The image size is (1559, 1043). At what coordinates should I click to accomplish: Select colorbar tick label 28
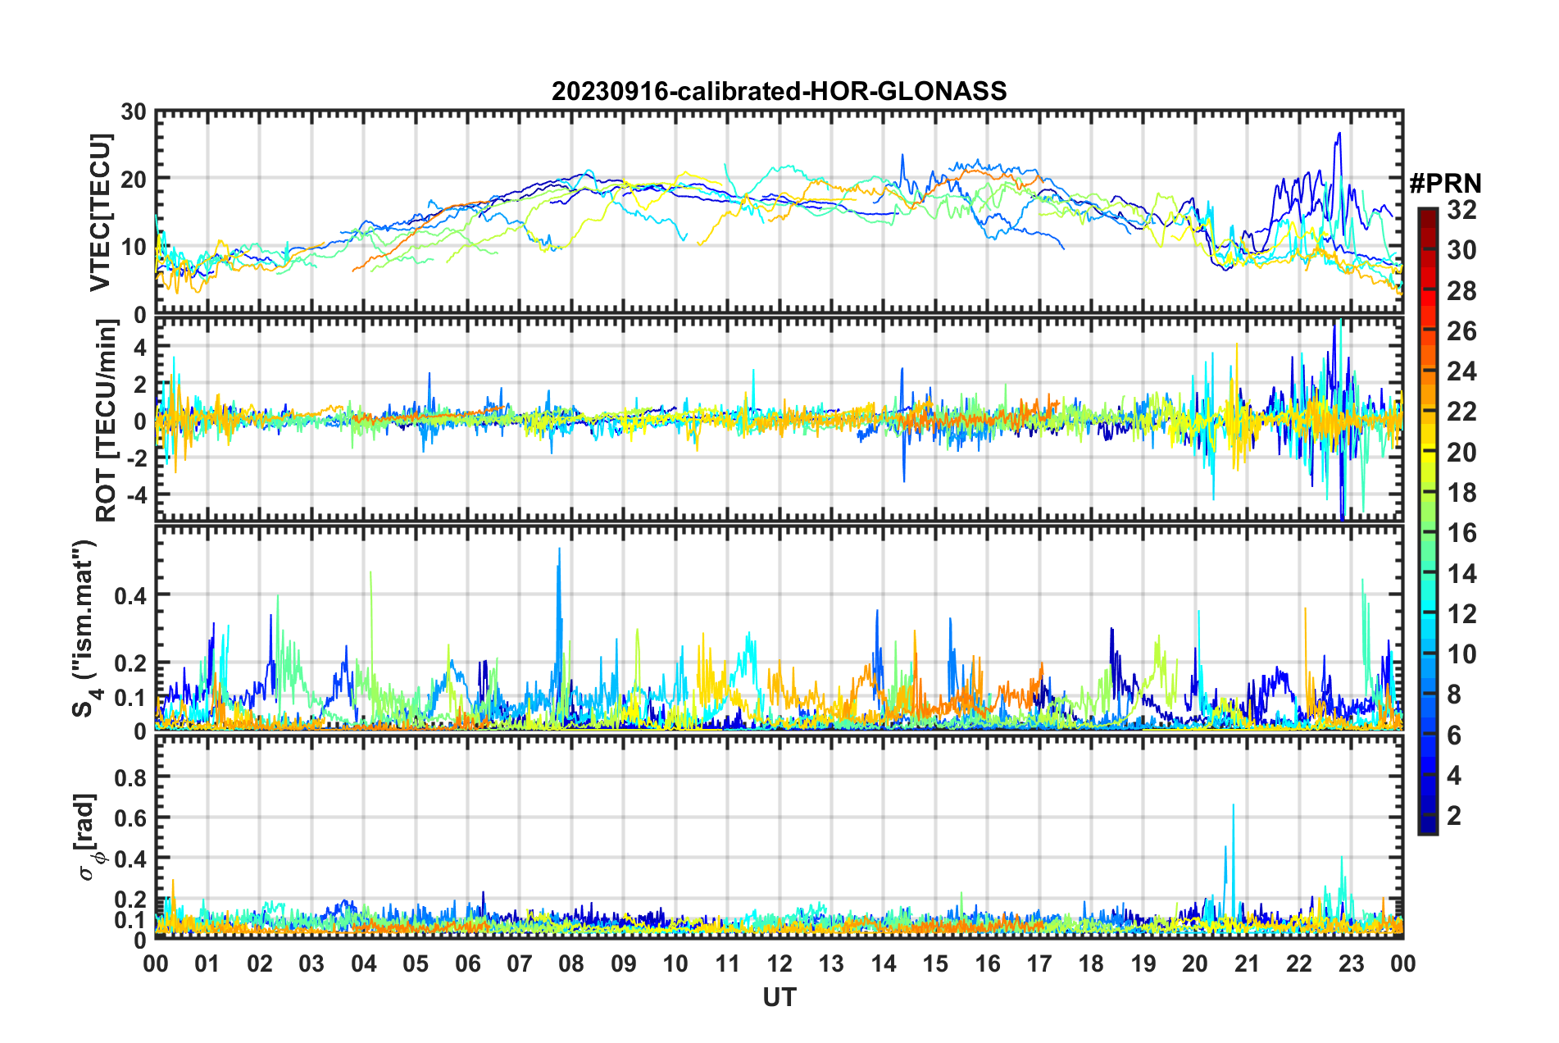[x=1461, y=291]
